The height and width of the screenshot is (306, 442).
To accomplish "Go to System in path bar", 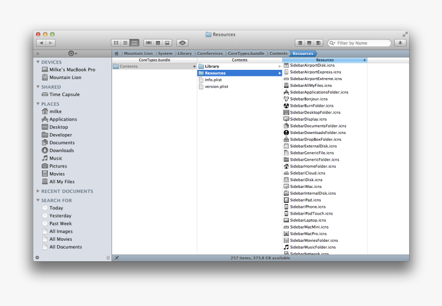I will point(165,53).
